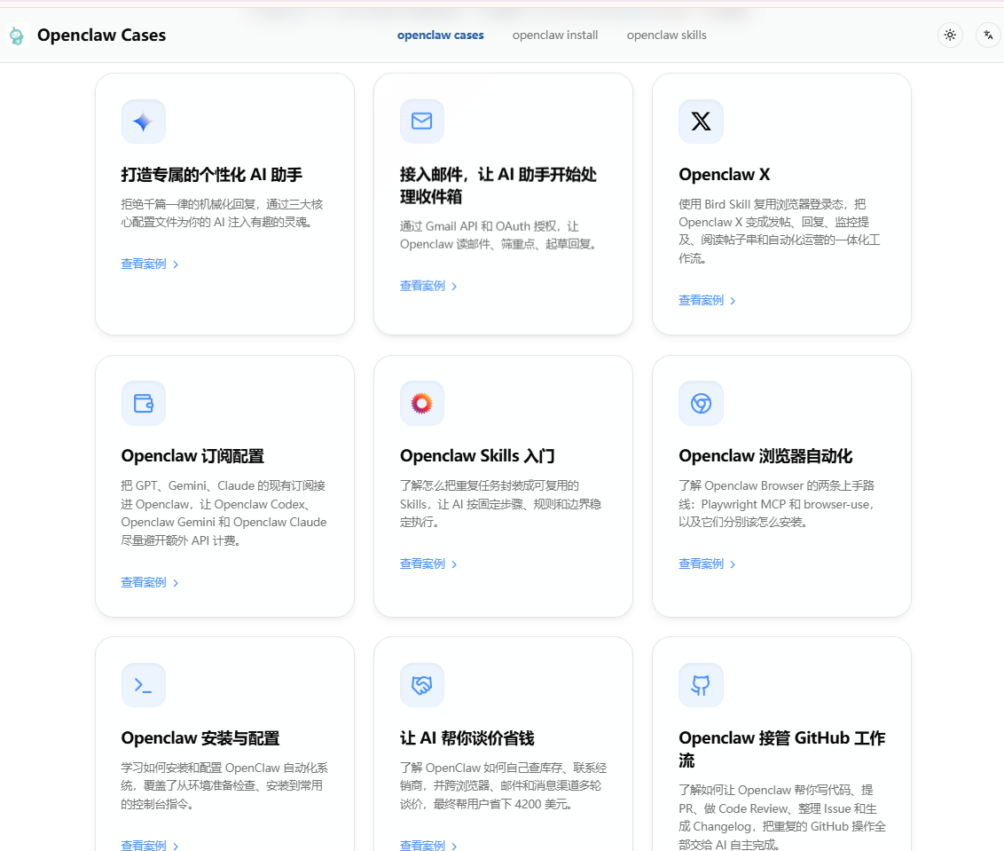The width and height of the screenshot is (1004, 851).
Task: Click the Openclaw X card heading
Action: (x=725, y=174)
